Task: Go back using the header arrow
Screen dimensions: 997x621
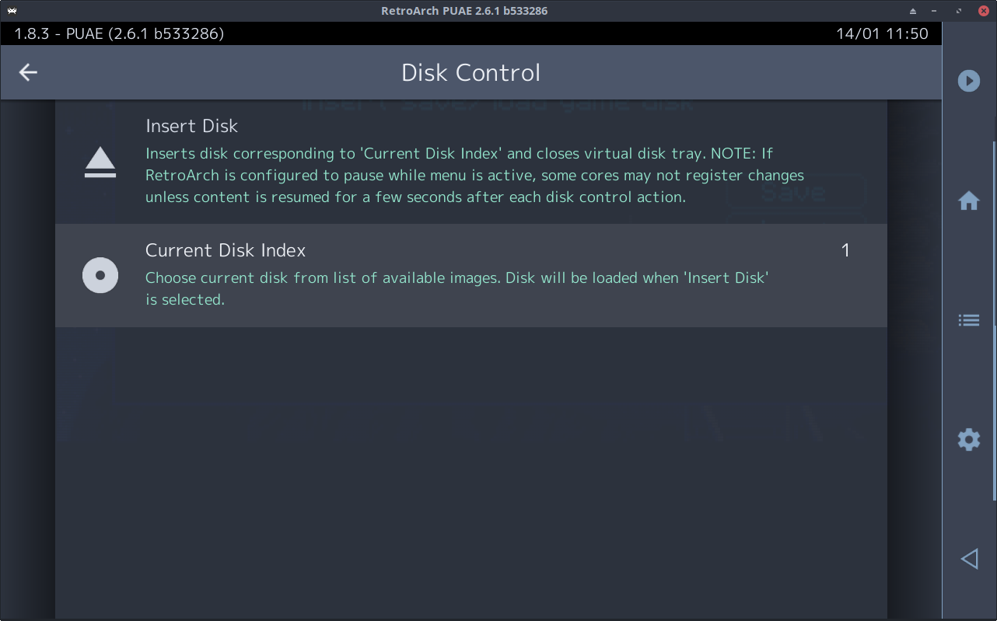Action: [x=28, y=72]
